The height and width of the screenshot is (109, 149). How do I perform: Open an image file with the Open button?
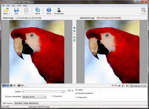(6, 11)
